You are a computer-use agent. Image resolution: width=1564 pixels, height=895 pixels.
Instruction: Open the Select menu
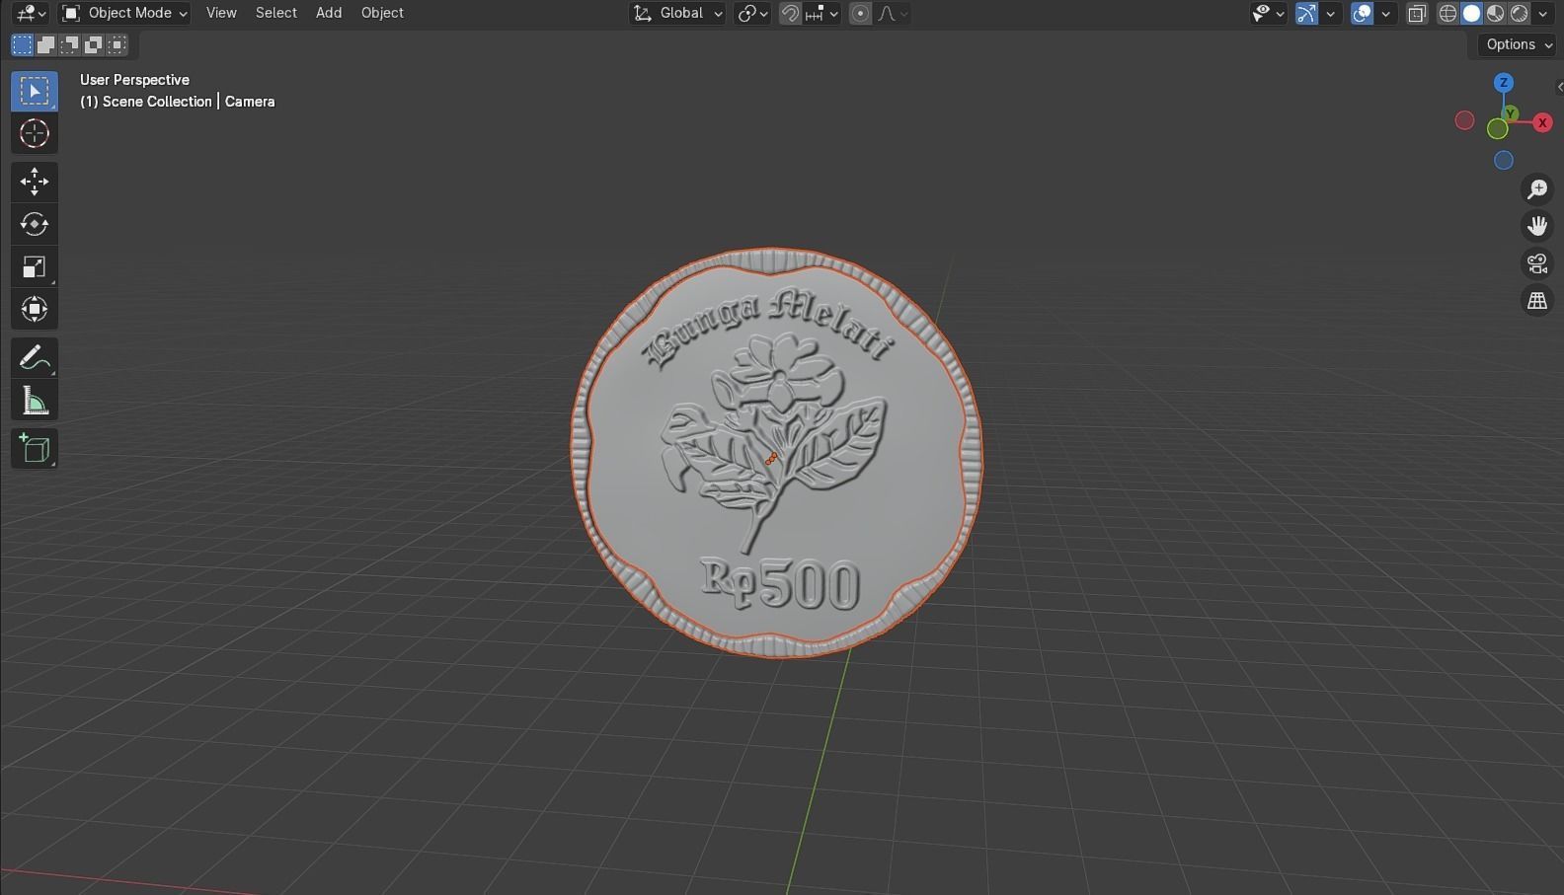(276, 13)
